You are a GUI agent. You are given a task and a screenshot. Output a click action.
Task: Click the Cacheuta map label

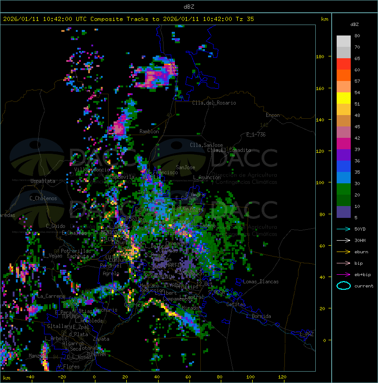pos(78,256)
